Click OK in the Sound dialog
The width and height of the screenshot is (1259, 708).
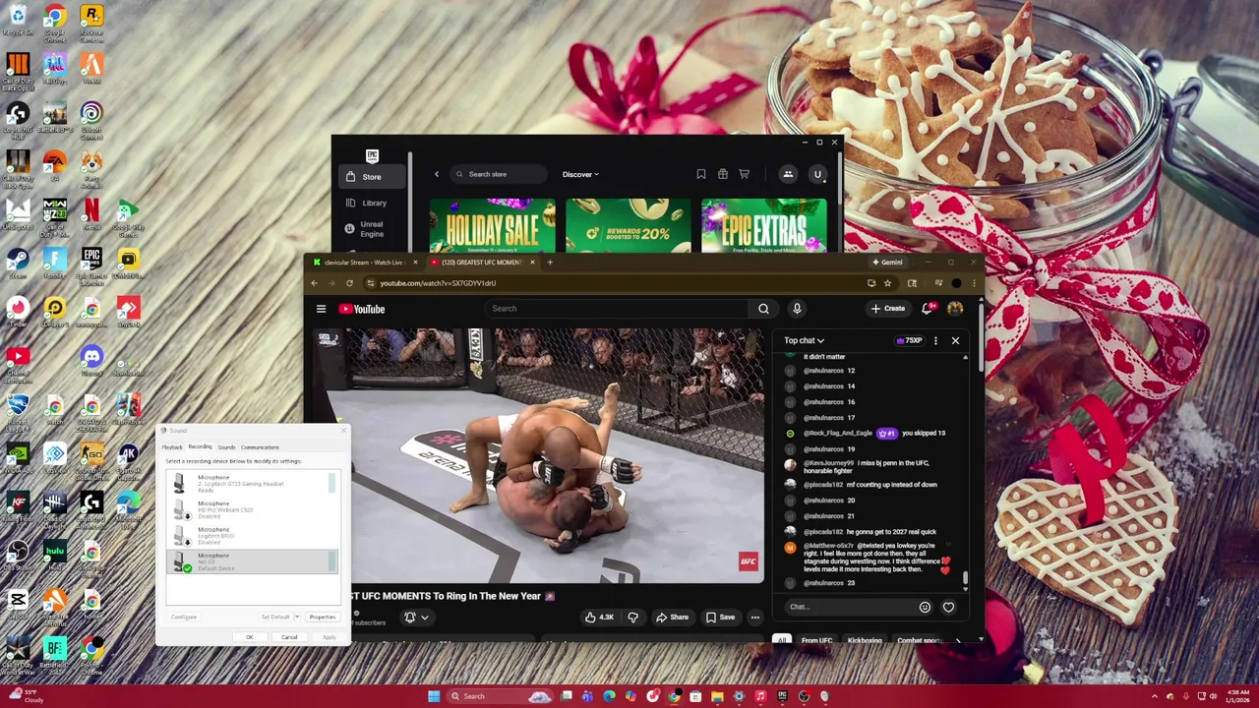pos(250,637)
